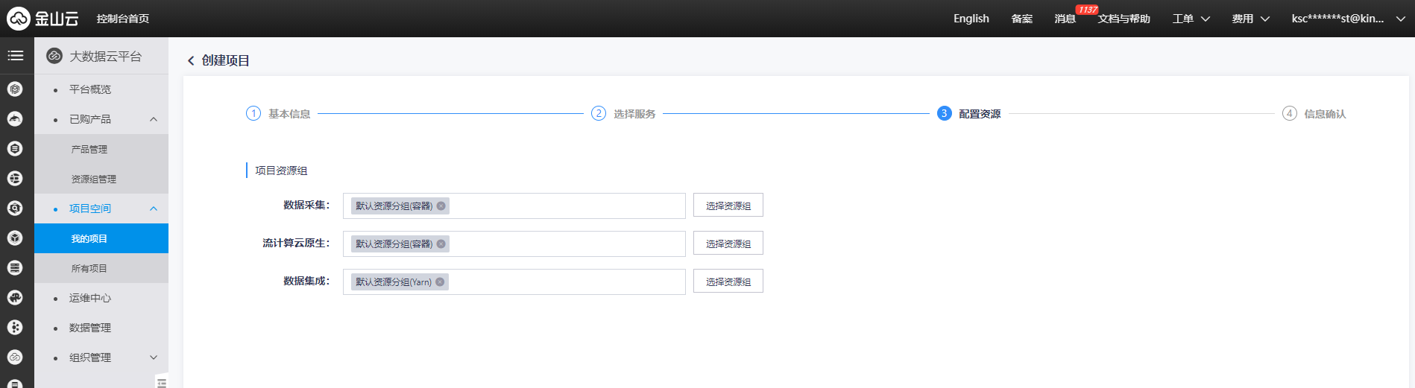Viewport: 1415px width, 388px height.
Task: Remove 默认资源分组(Yarn) tag from 数据集成
Action: click(440, 282)
